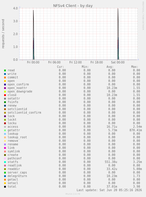Click the 4.0 value on the y-axis
Viewport: 146px width, 197px height.
click(x=16, y=8)
